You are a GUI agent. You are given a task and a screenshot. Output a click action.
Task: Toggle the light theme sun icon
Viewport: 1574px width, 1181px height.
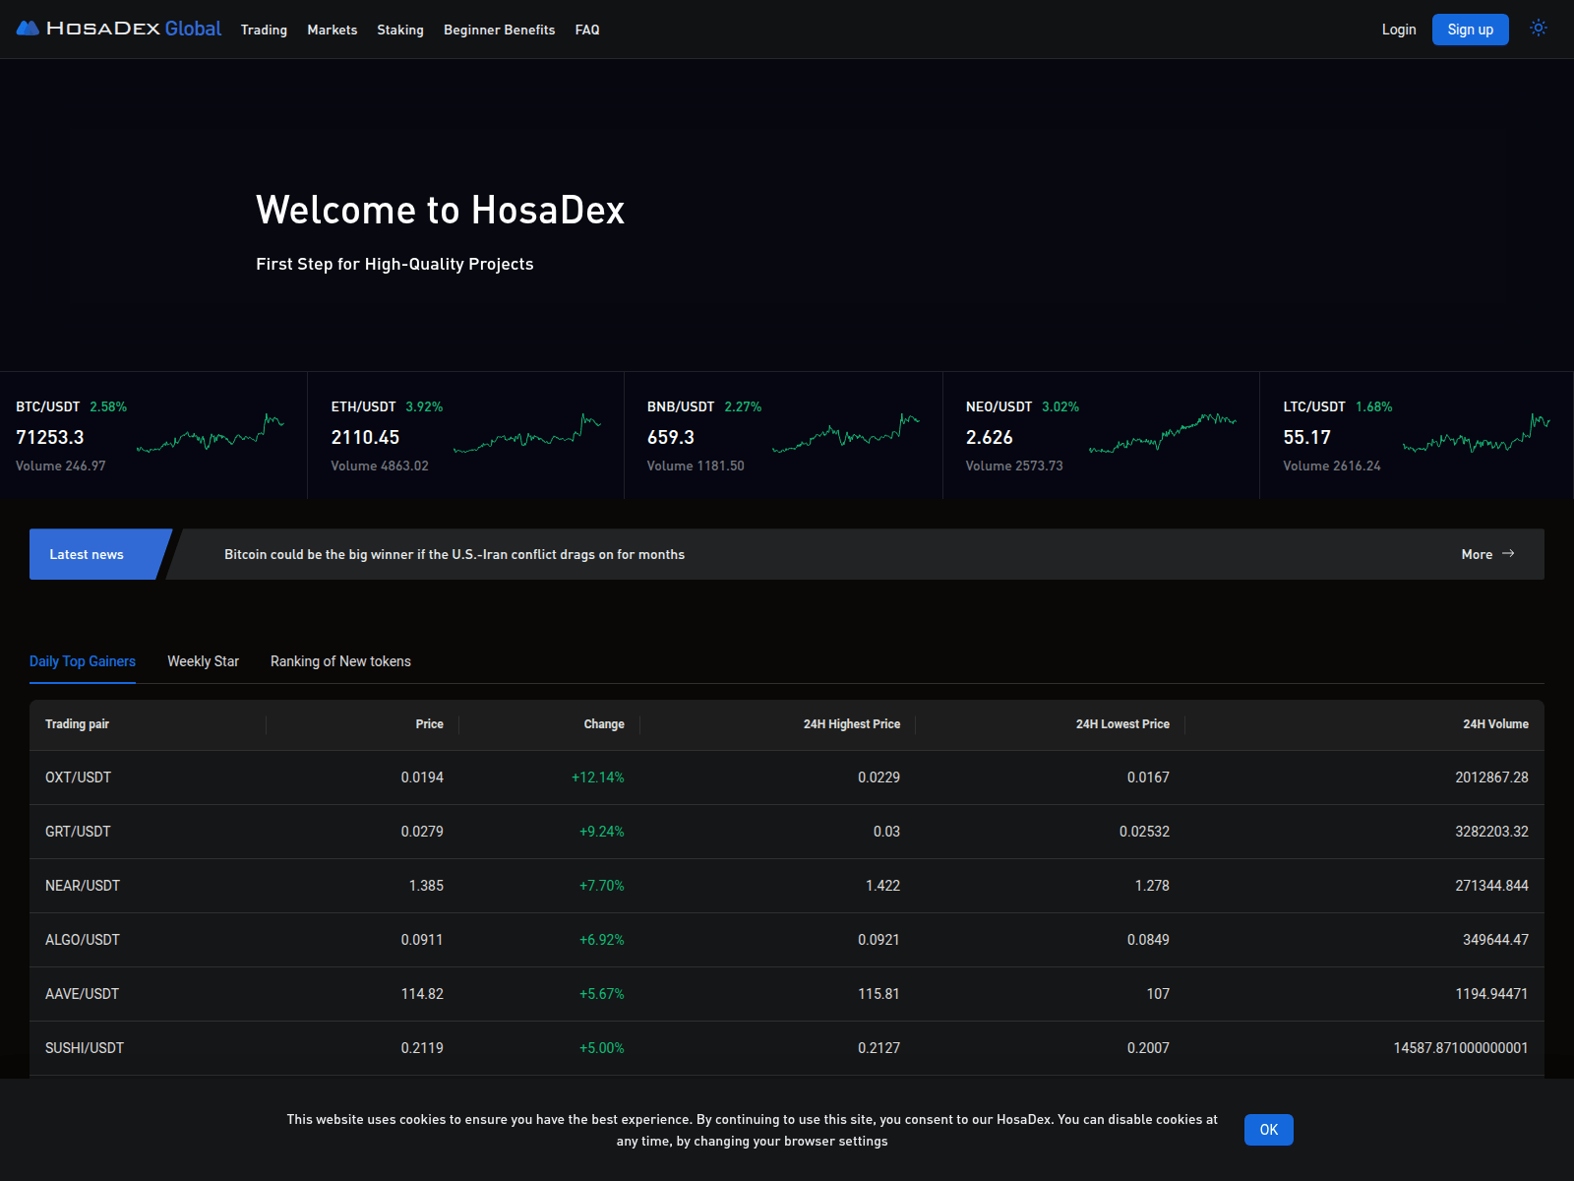[x=1539, y=29]
